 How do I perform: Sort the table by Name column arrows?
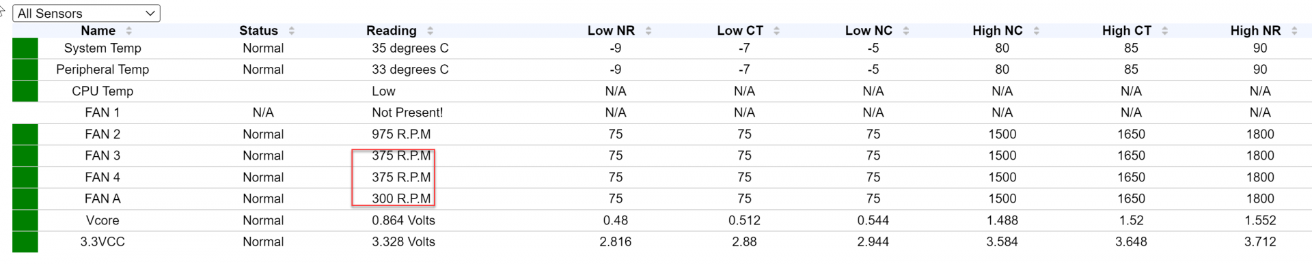[x=128, y=31]
